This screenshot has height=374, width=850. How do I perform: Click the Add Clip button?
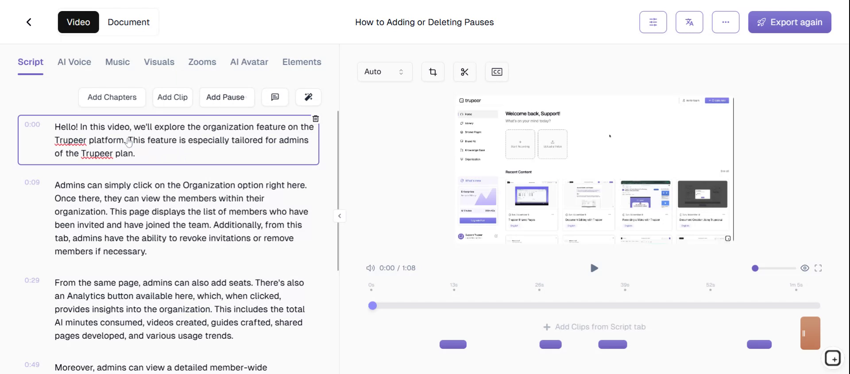click(x=173, y=97)
